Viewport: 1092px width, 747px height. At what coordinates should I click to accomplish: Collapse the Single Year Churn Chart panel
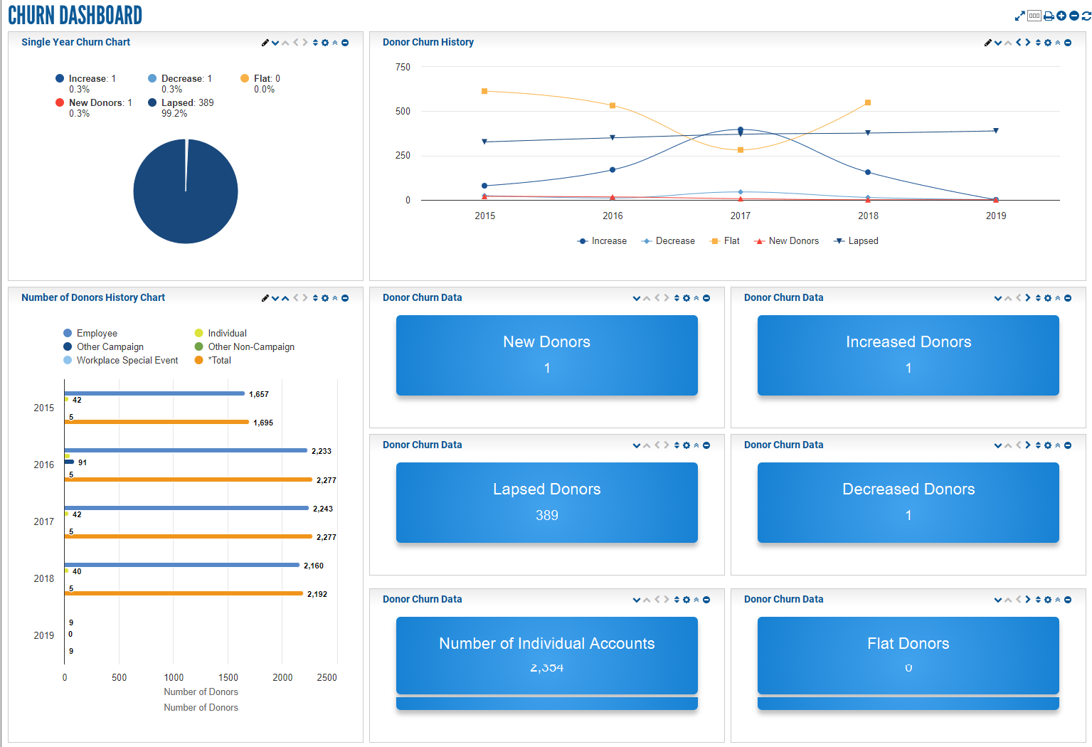click(x=334, y=42)
